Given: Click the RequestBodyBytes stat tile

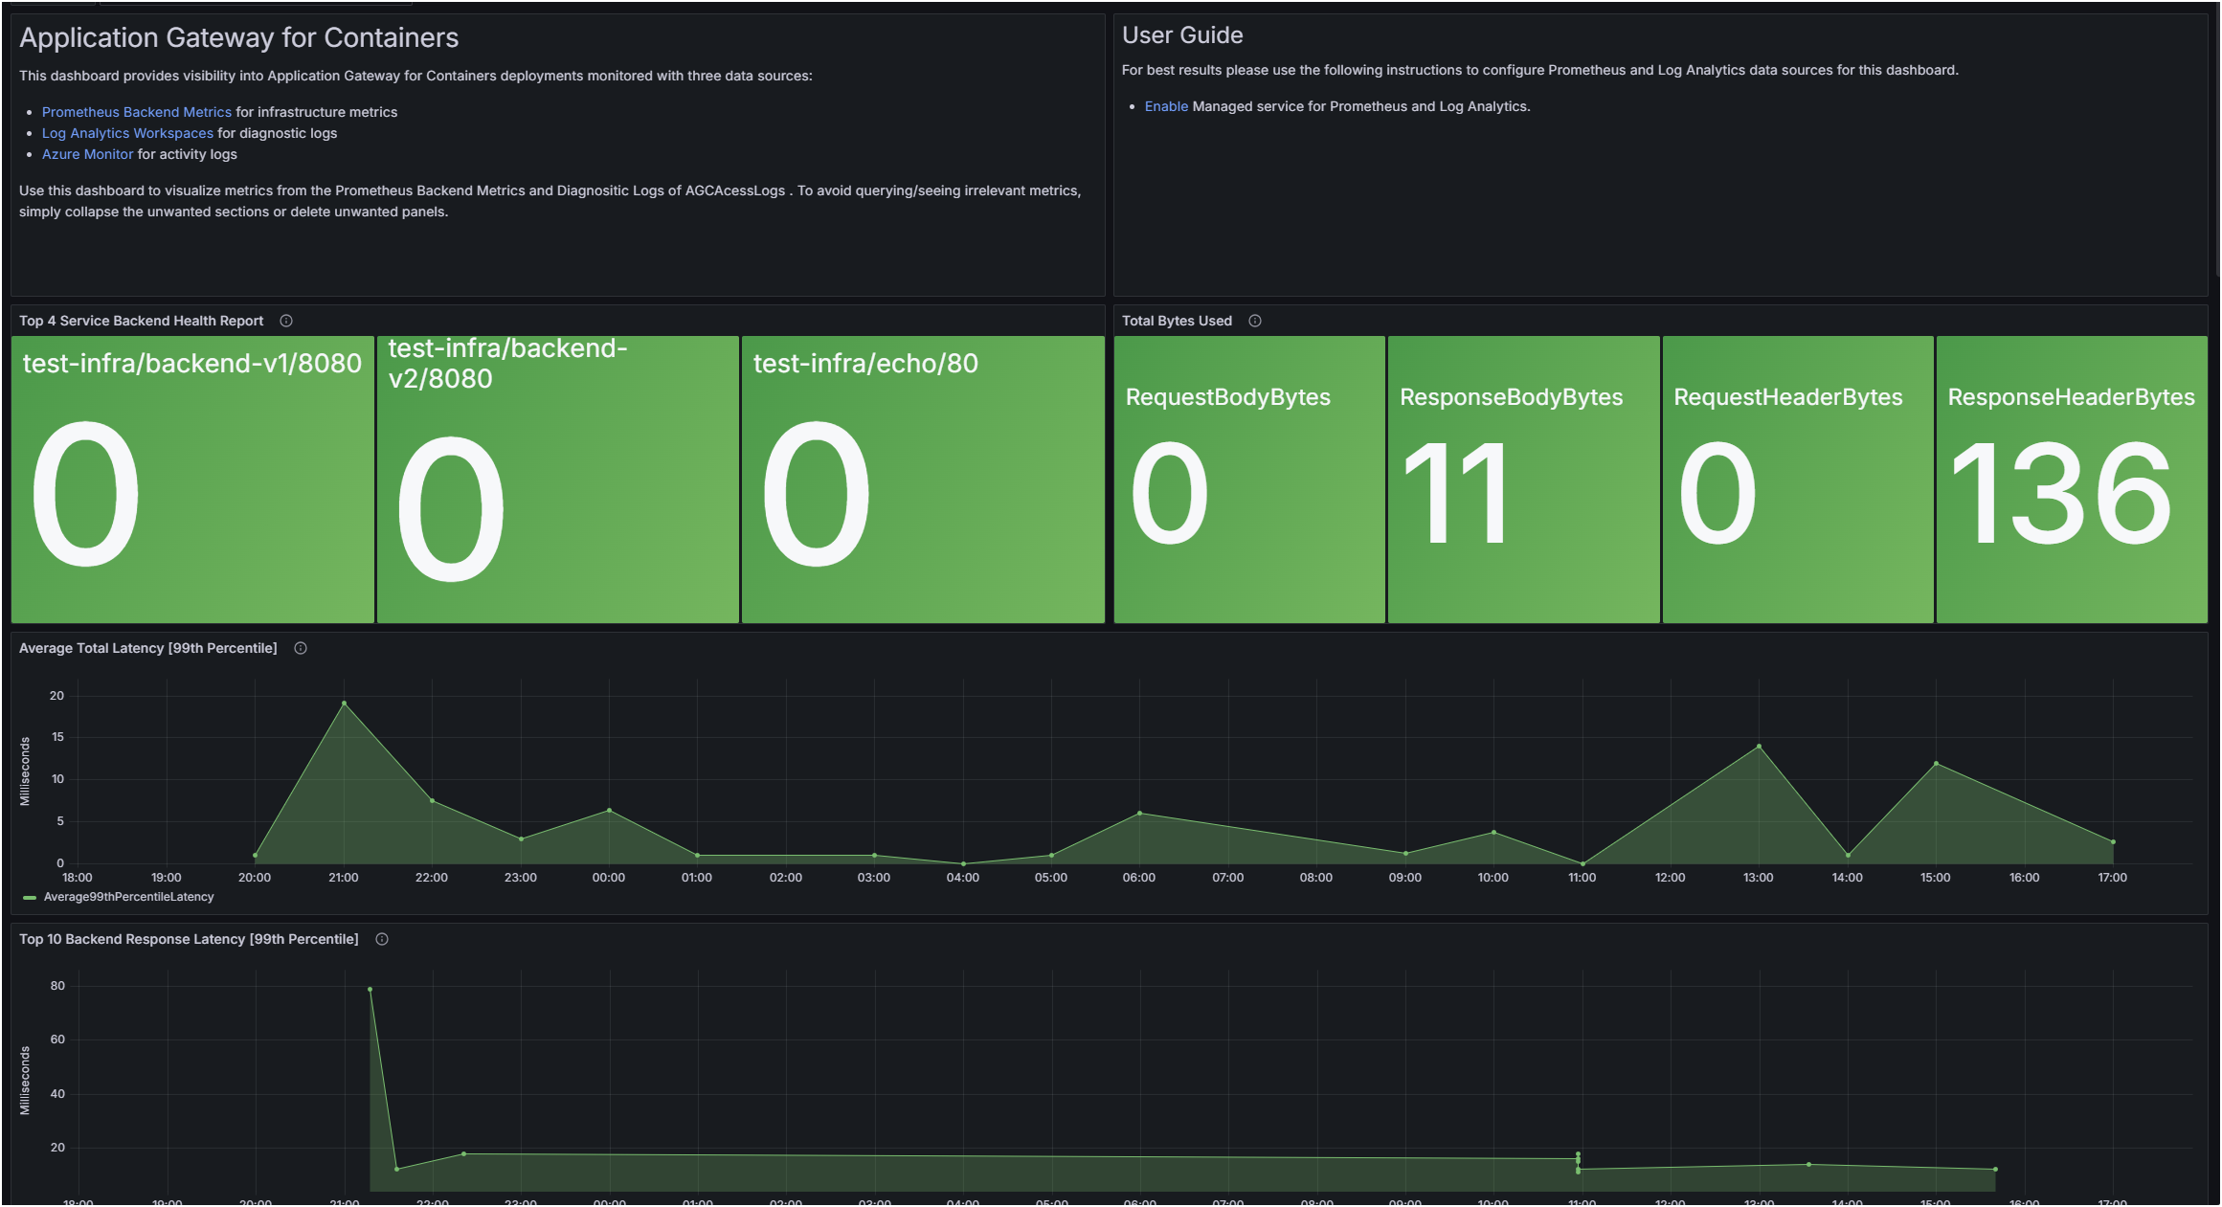Looking at the screenshot, I should pyautogui.click(x=1248, y=479).
